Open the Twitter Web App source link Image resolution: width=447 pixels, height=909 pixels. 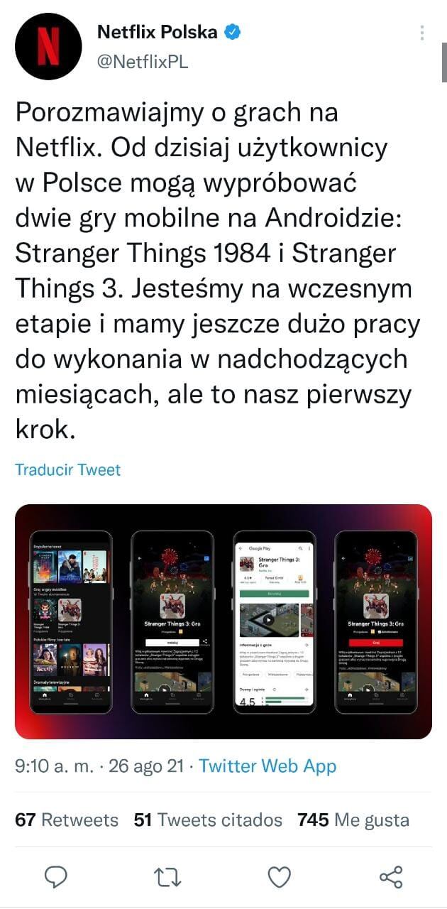click(267, 766)
